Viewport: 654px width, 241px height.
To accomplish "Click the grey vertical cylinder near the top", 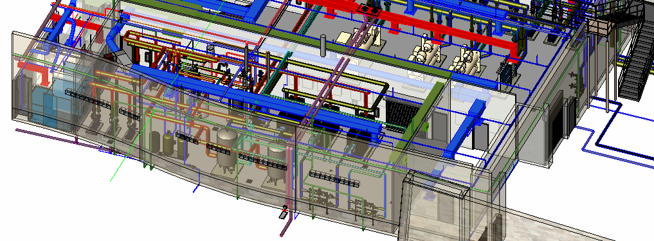I will tap(323, 45).
